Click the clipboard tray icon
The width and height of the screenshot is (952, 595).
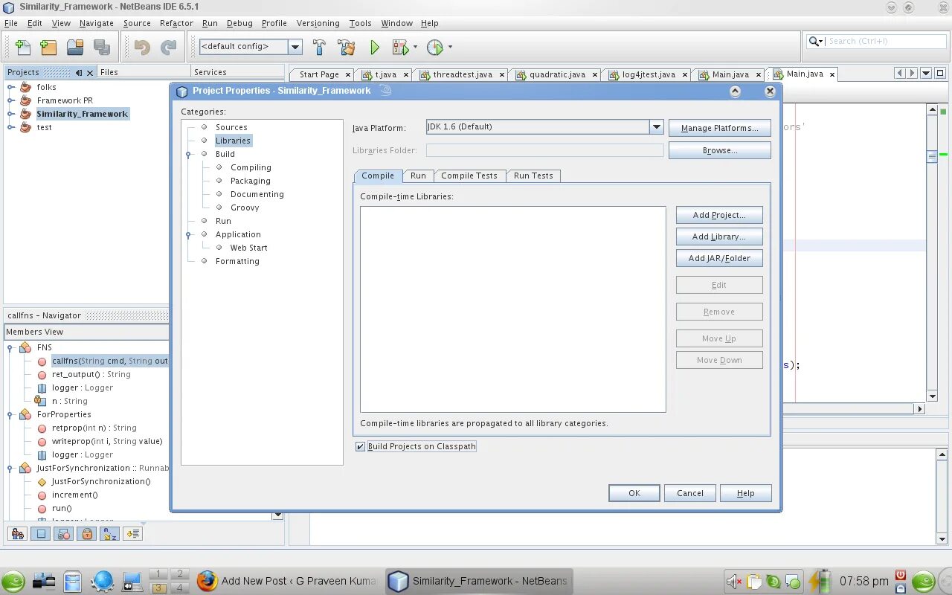coord(754,581)
